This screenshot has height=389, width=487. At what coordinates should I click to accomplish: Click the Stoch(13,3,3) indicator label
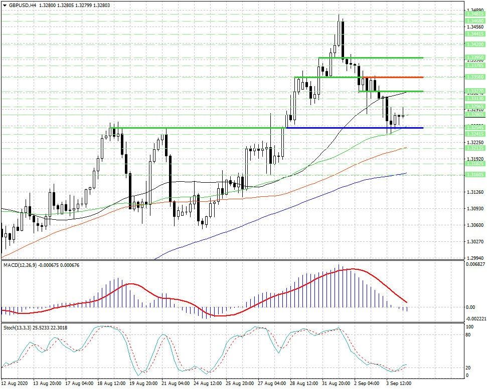(17, 327)
